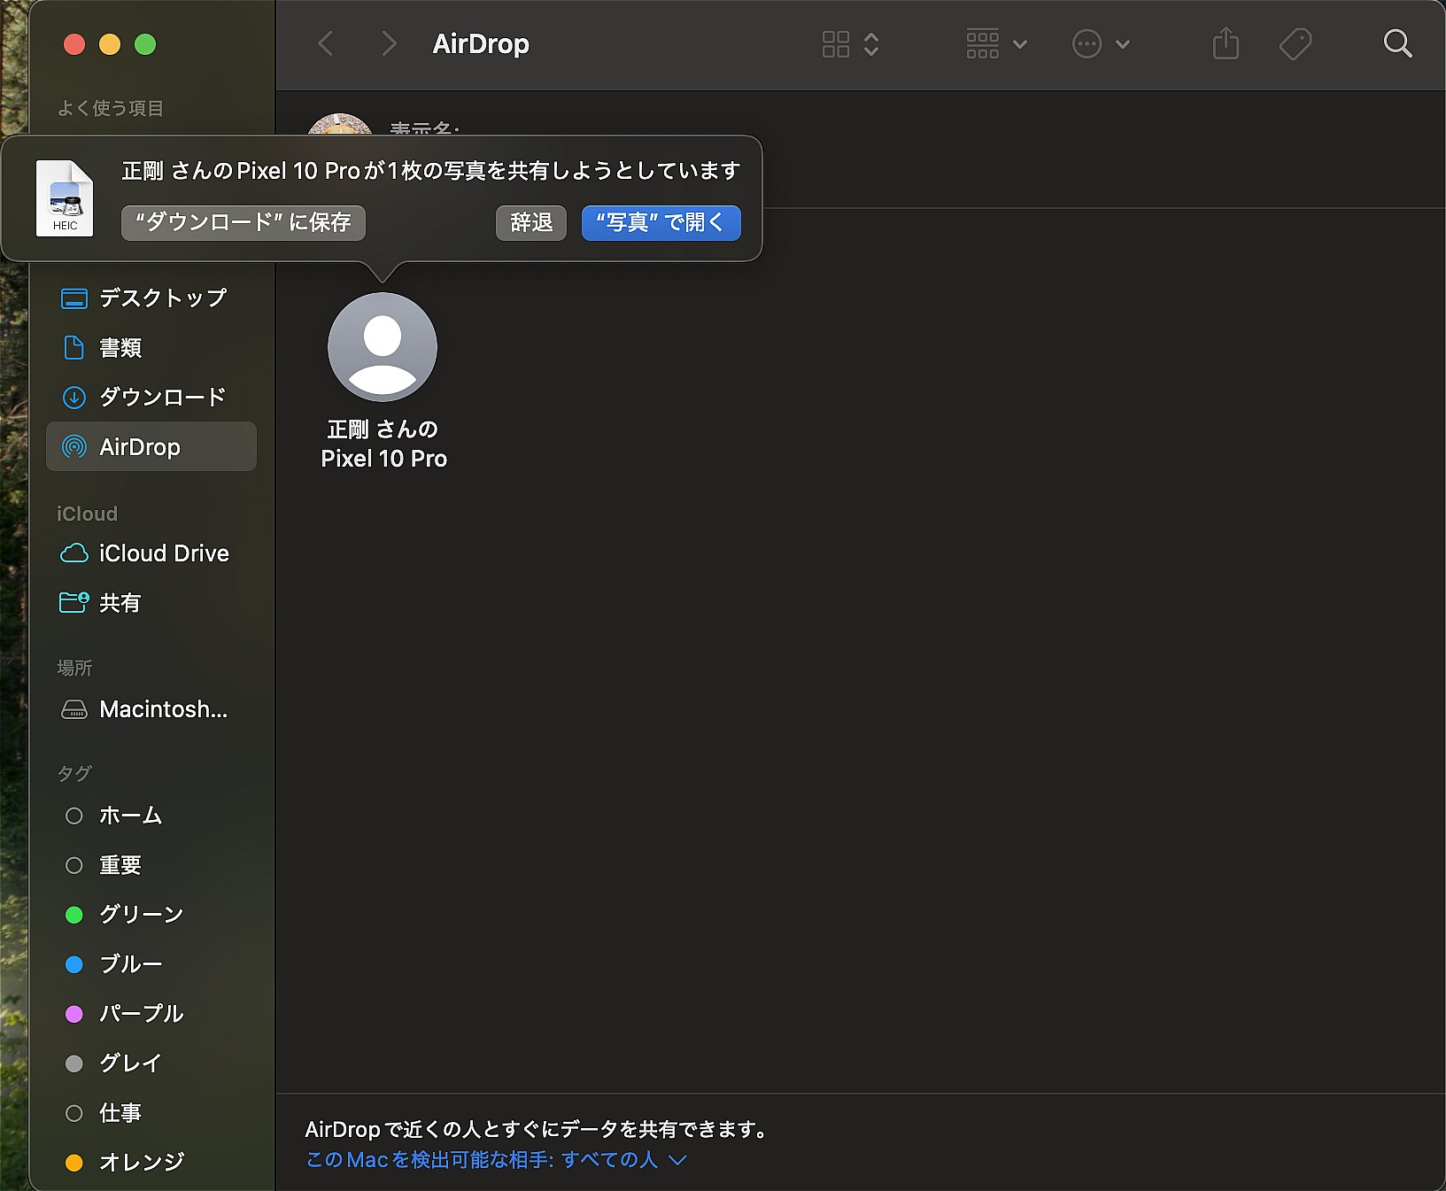
Task: Decline the AirDrop with 辞退
Action: (530, 223)
